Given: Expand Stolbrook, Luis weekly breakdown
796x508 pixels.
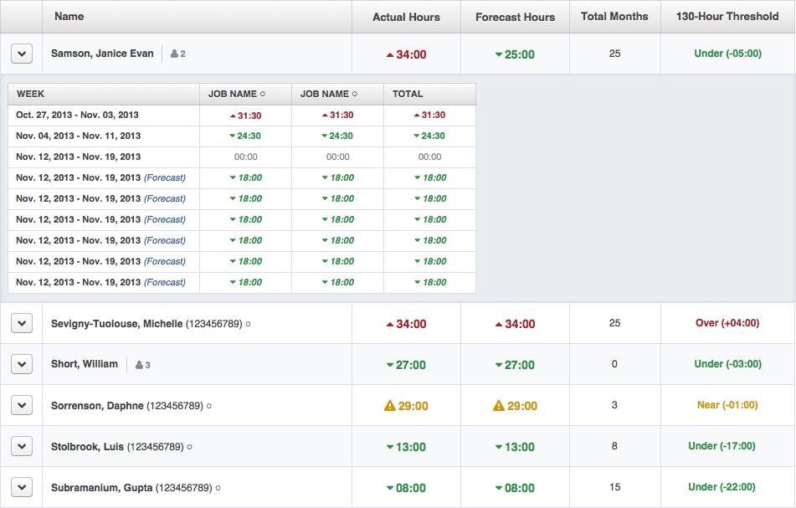Looking at the screenshot, I should coord(22,447).
